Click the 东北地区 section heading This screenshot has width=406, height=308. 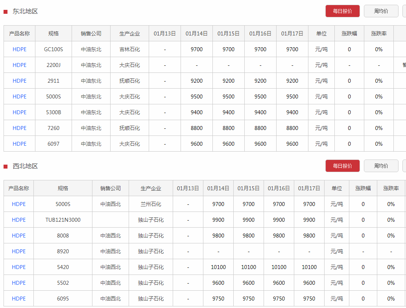[25, 11]
